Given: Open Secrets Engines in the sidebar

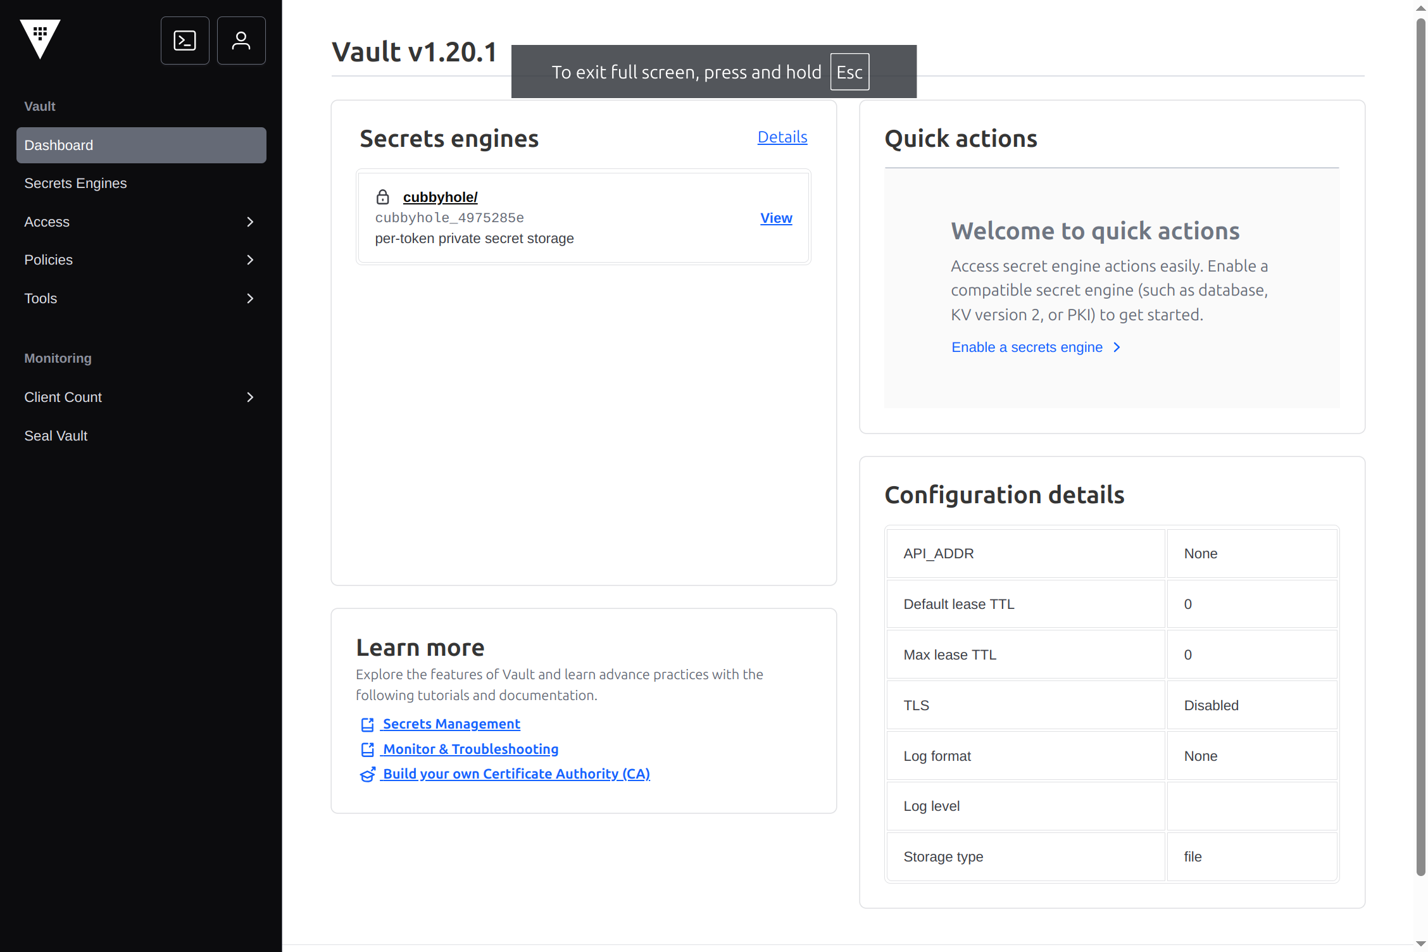Looking at the screenshot, I should 141,183.
